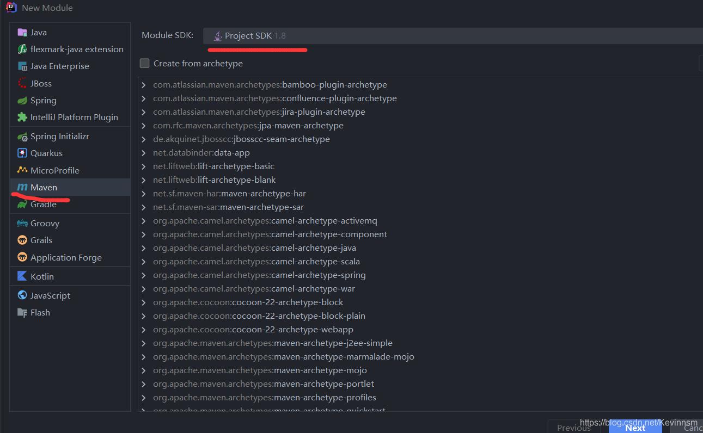The height and width of the screenshot is (433, 703).
Task: Select maven-archetype-mojo archetype
Action: click(x=260, y=370)
